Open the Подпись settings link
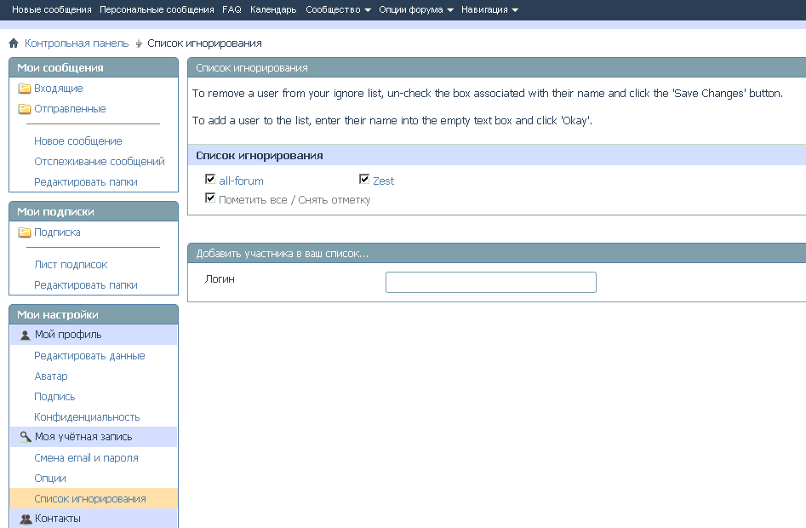 [x=54, y=397]
